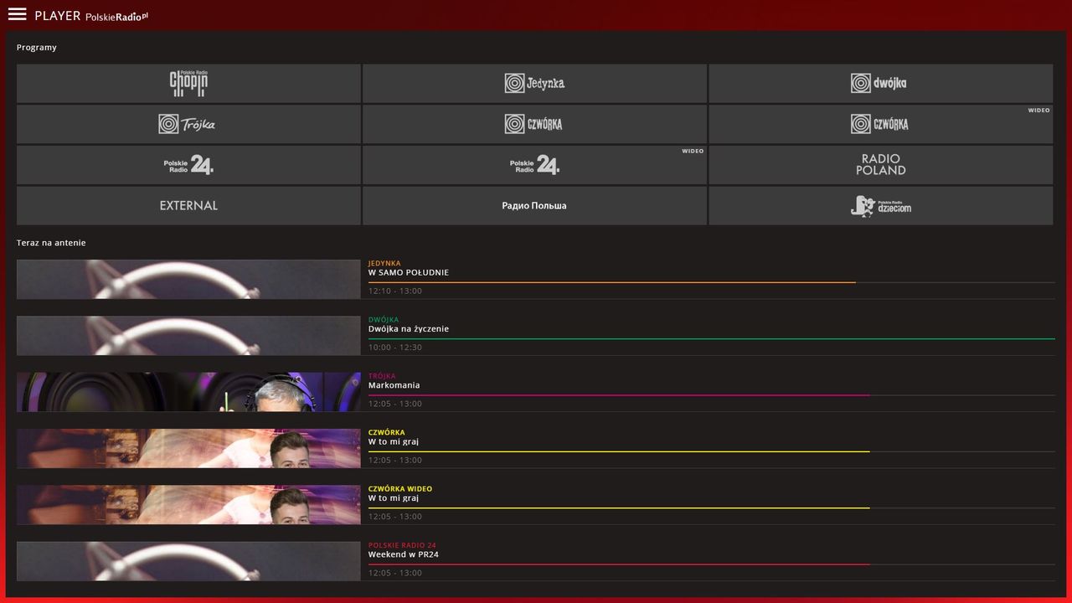Open the Радио Польша station tile
The width and height of the screenshot is (1072, 603).
pyautogui.click(x=534, y=205)
